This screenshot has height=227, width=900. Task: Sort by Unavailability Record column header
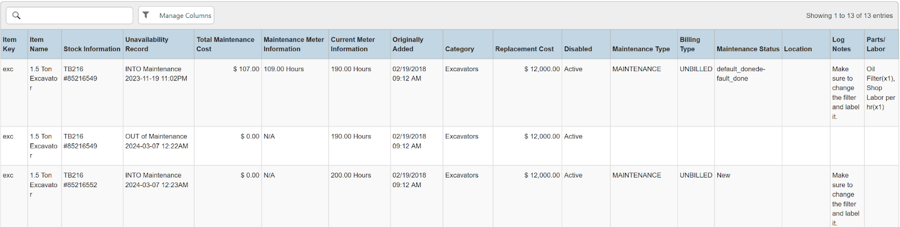147,44
